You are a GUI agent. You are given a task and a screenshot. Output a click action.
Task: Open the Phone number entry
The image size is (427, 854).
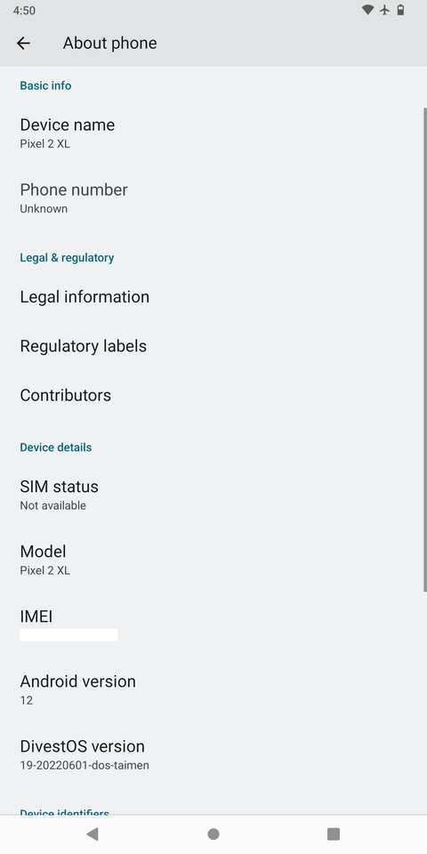(213, 198)
